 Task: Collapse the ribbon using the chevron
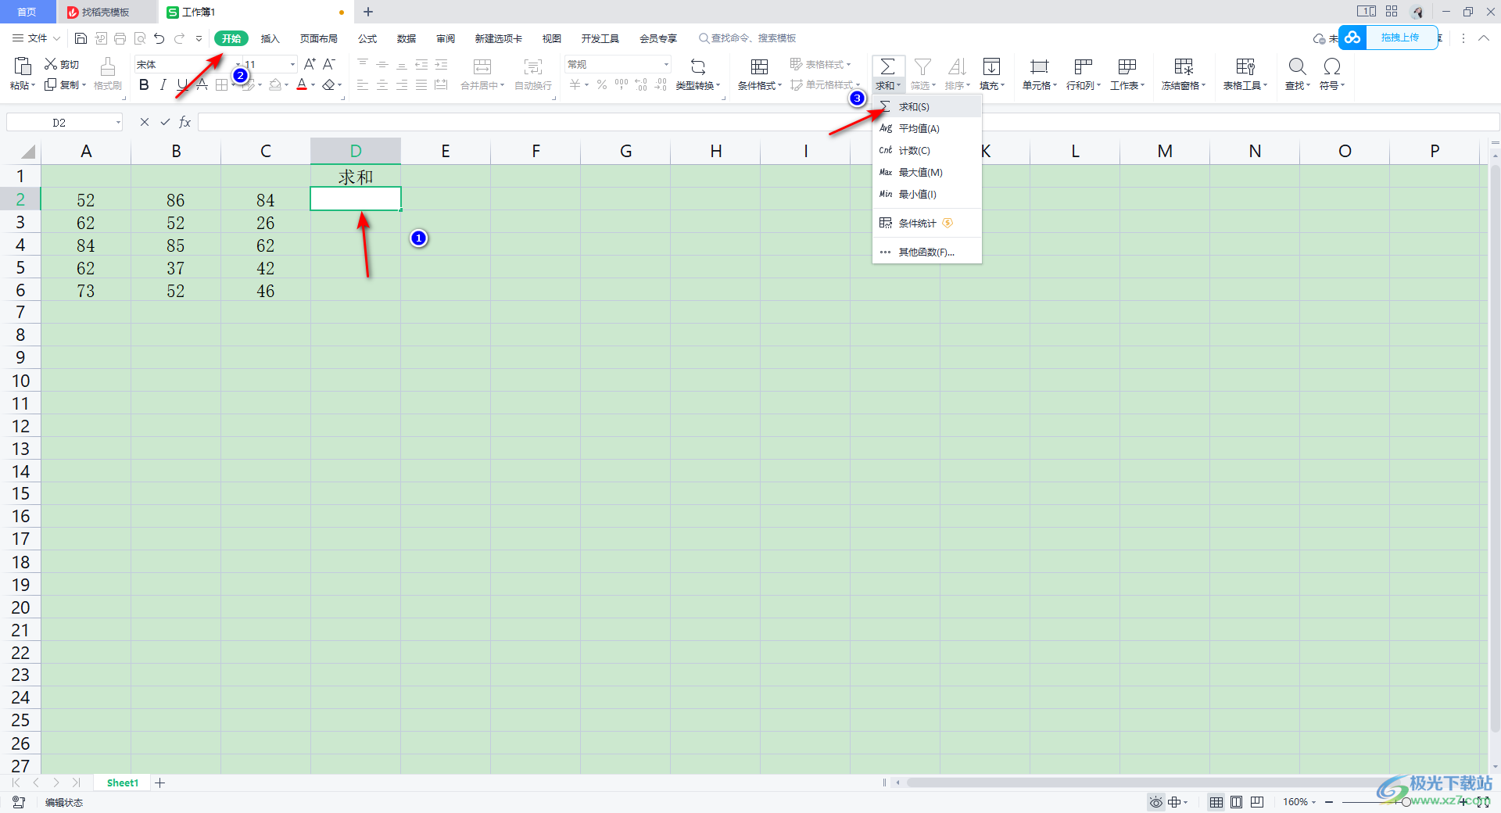[x=1483, y=38]
